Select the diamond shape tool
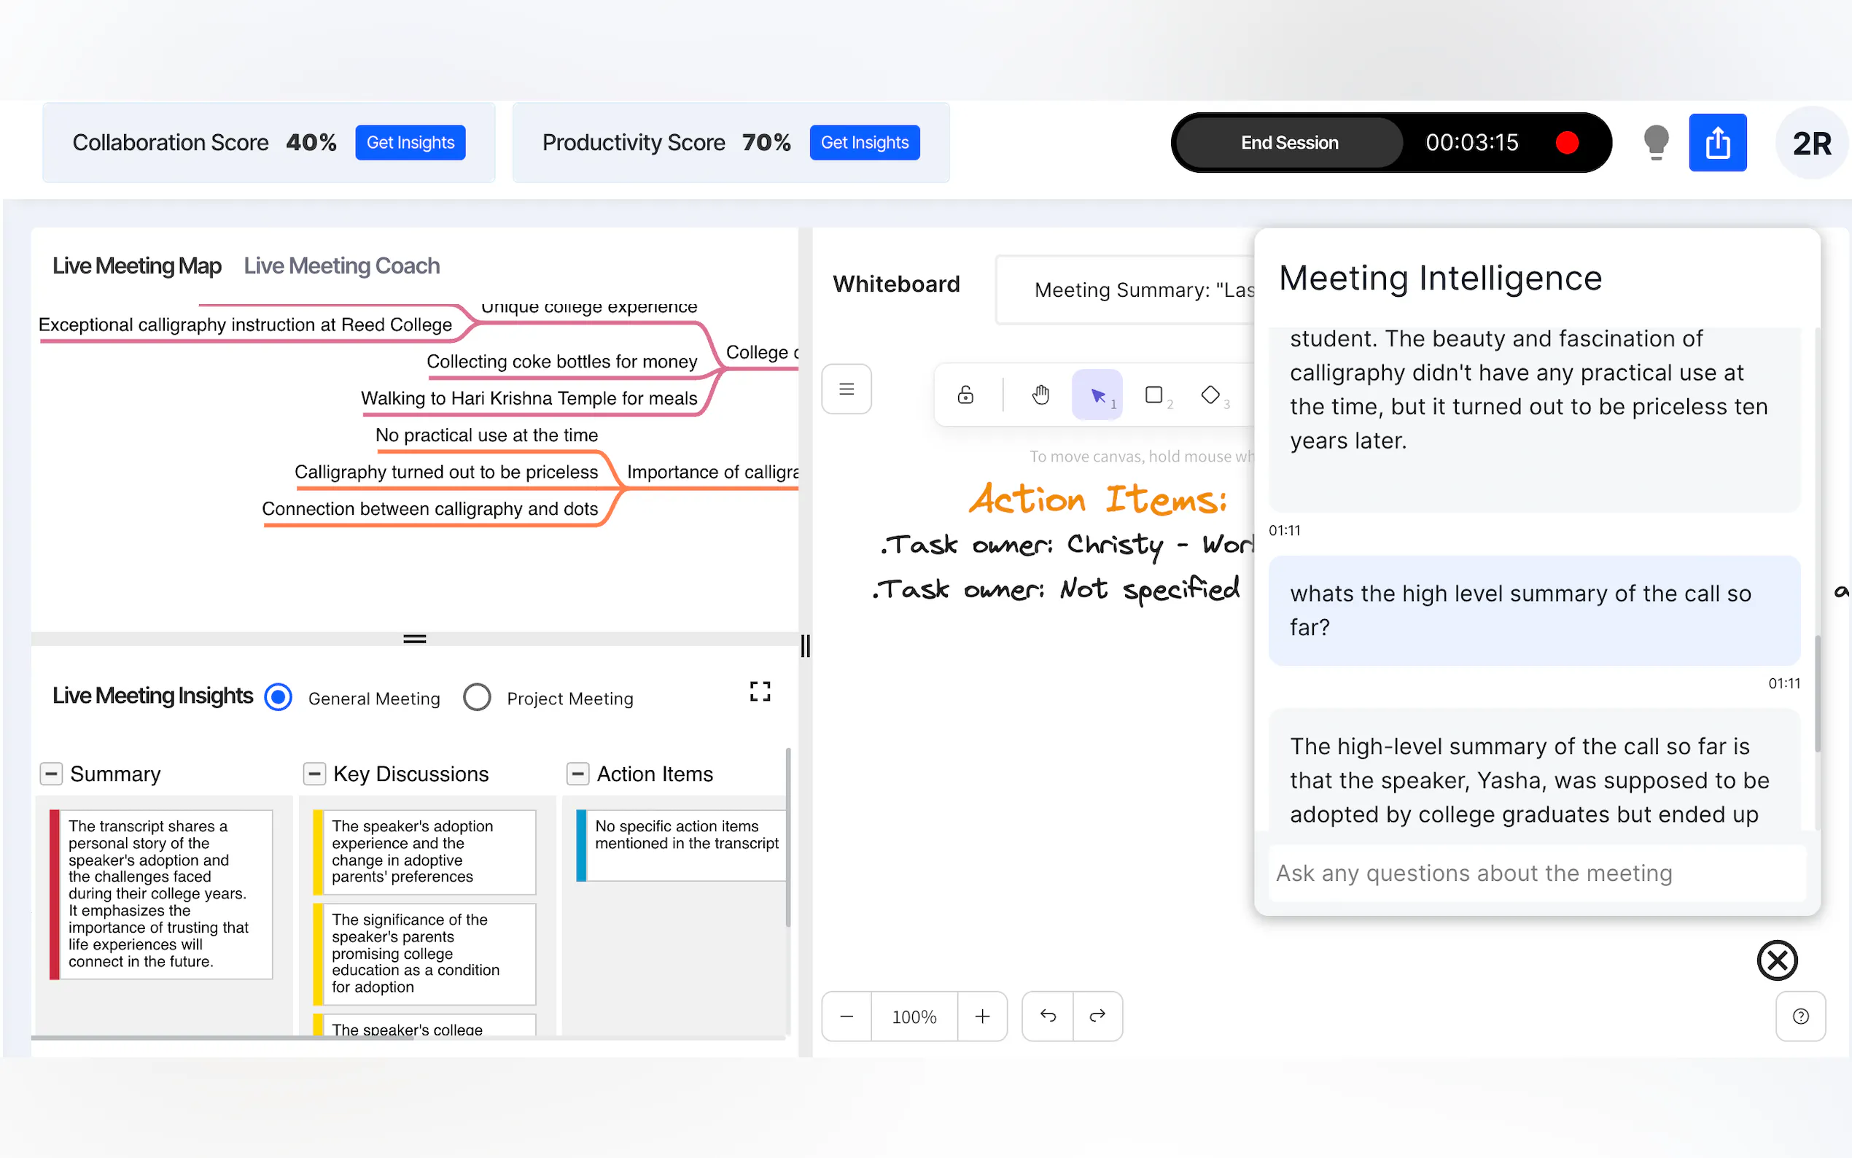Image resolution: width=1852 pixels, height=1158 pixels. click(1210, 395)
